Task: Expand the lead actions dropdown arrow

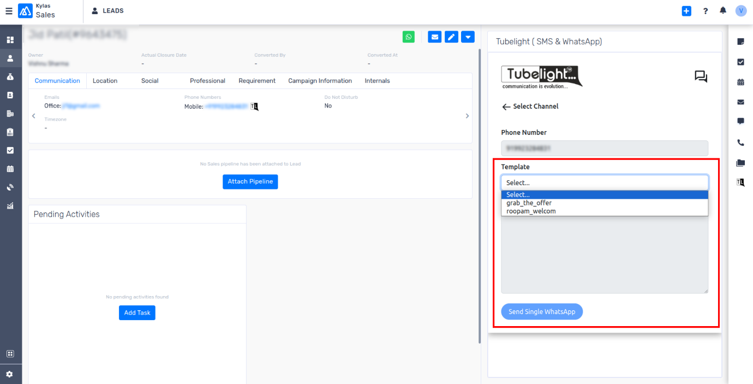Action: (x=468, y=37)
